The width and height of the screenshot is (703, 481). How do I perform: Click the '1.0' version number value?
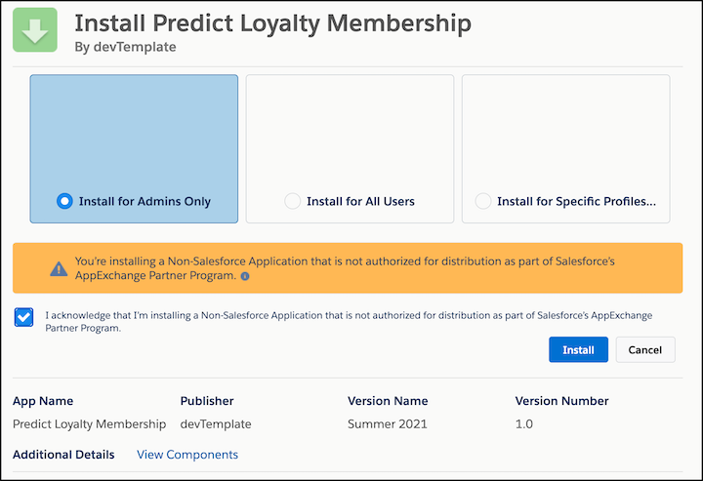click(x=524, y=424)
